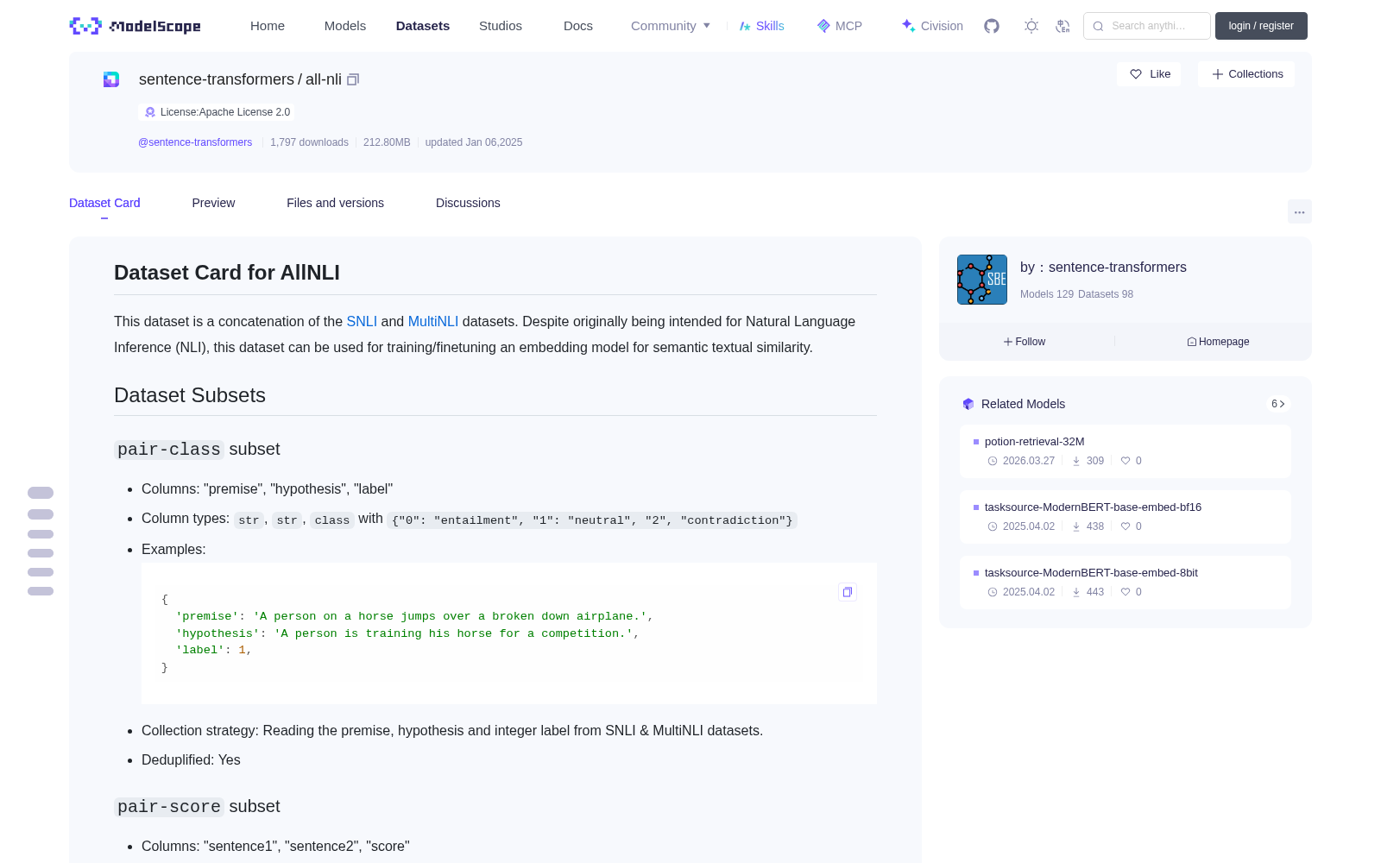Click the sentence-transformers SBERT avatar

coord(982,280)
